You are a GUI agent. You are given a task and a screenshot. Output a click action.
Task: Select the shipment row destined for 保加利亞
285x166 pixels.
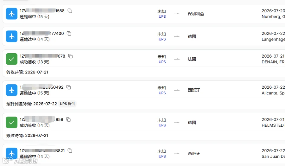143,14
